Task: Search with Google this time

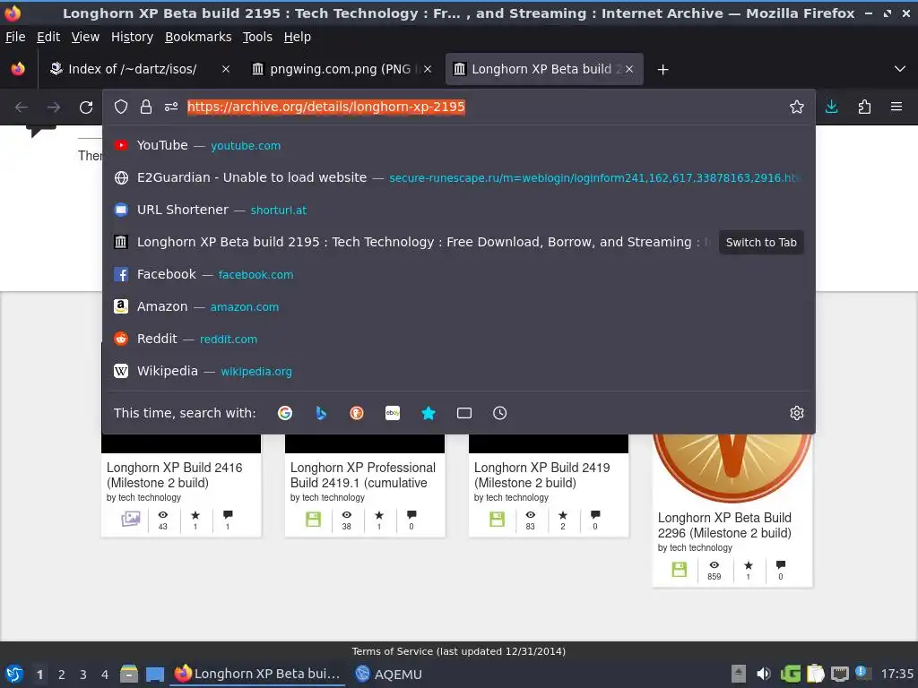Action: click(x=285, y=413)
